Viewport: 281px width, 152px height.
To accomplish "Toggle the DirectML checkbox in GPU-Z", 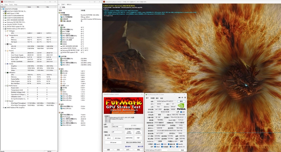I will coord(177,144).
